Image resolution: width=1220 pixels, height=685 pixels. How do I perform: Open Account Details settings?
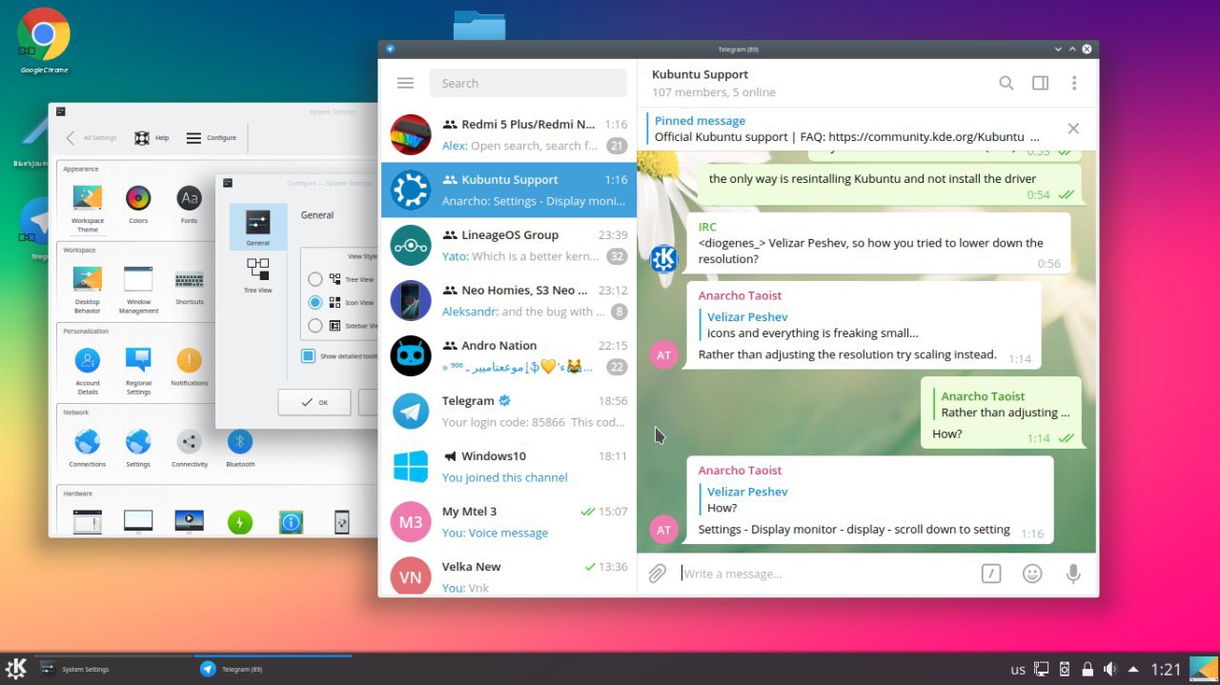pyautogui.click(x=88, y=370)
